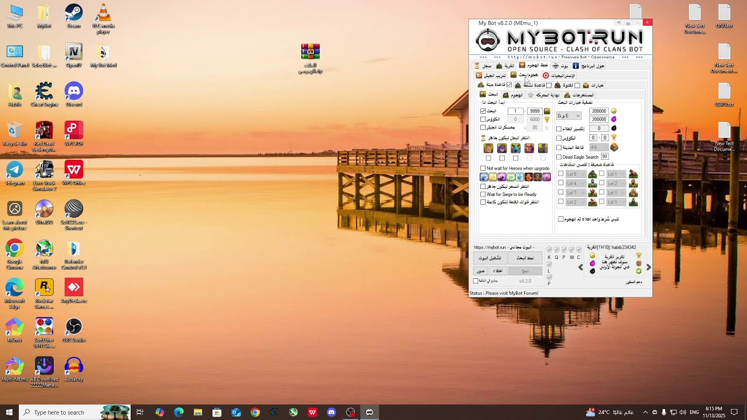
Task: Tick the checkbox next to Lvl 5
Action: tap(561, 174)
